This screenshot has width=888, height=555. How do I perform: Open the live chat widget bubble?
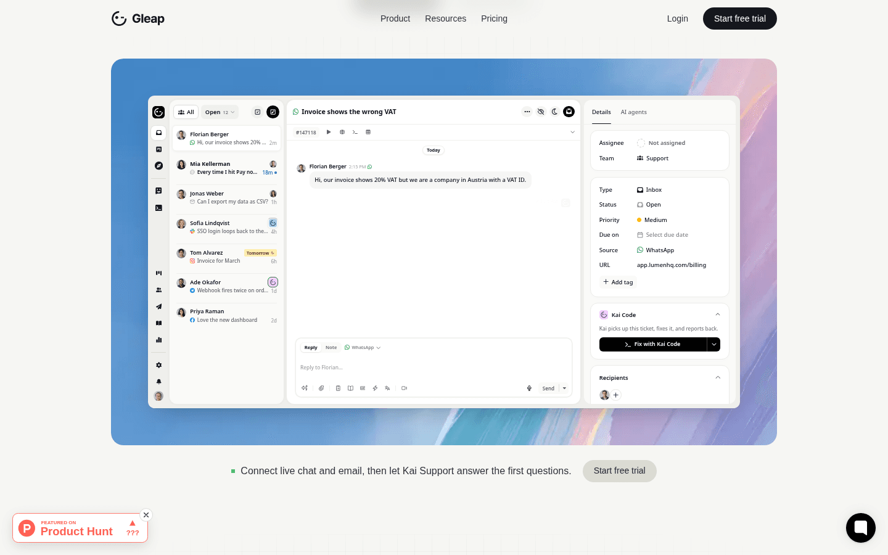pos(861,528)
